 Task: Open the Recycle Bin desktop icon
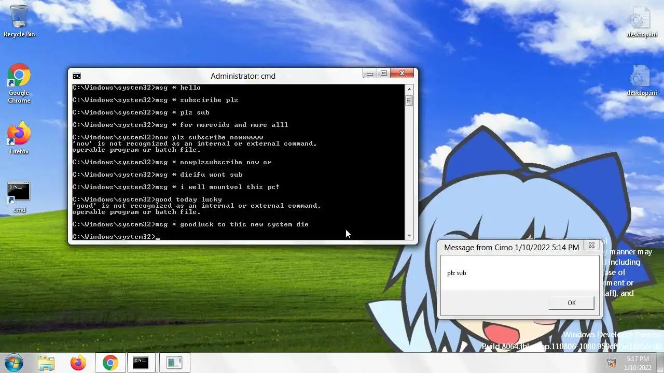[19, 21]
